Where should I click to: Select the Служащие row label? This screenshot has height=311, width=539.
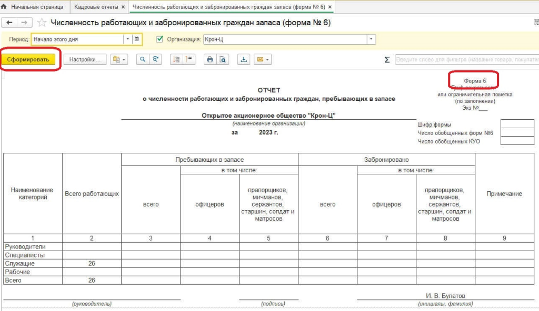tap(19, 263)
